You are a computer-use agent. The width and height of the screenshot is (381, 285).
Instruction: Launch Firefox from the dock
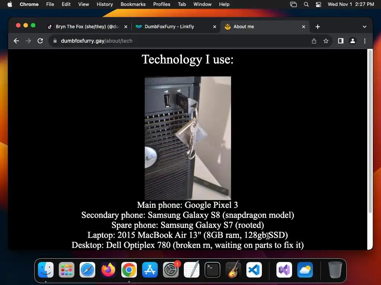[108, 270]
